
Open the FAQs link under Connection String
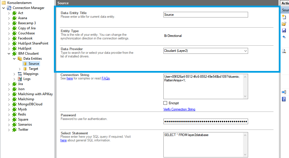106,78
